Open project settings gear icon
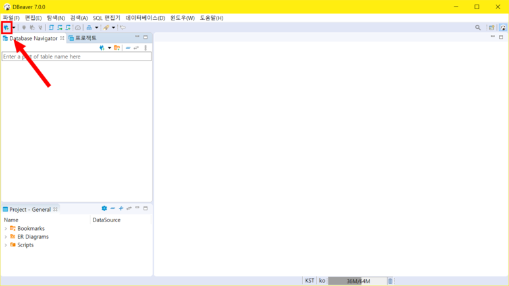Viewport: 509px width, 286px height. (104, 208)
